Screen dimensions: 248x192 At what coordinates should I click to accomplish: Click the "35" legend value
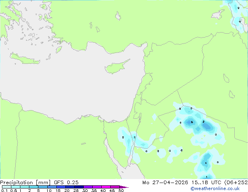[x=94, y=190]
